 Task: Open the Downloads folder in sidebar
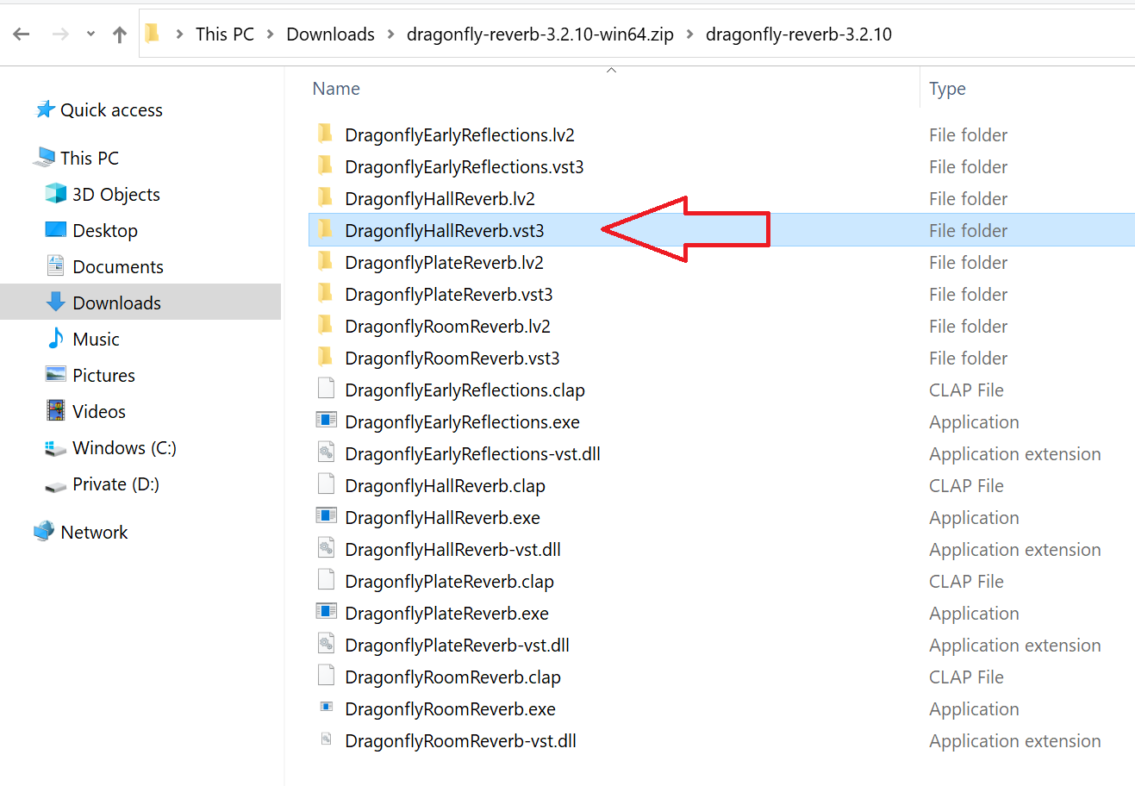(116, 303)
